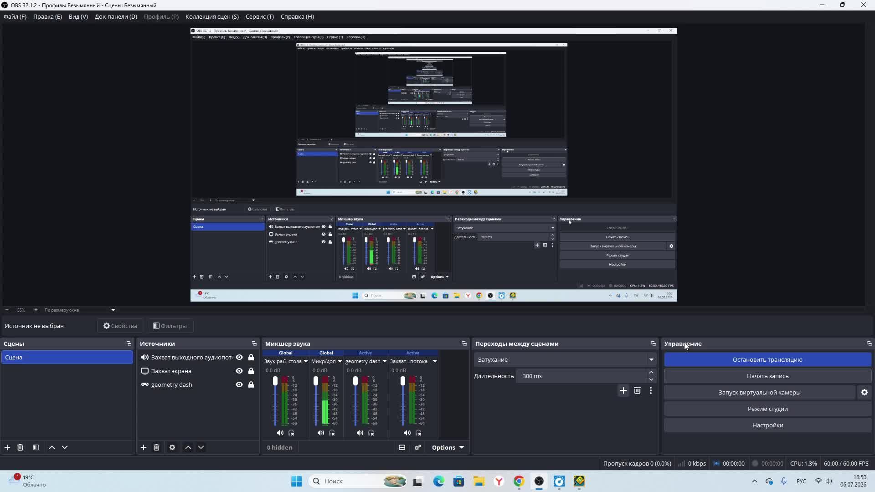Zoom in the preview with the plus
Viewport: 875px width, 492px height.
pos(36,310)
